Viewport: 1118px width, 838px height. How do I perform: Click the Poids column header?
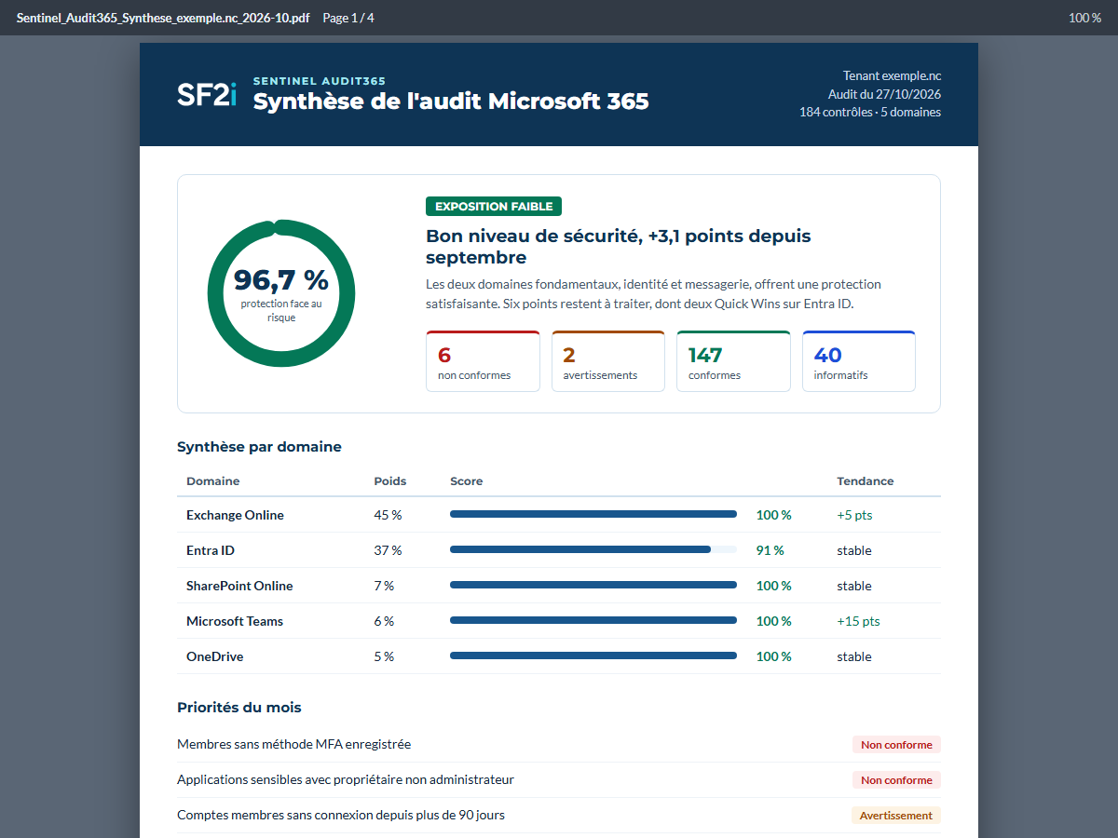point(390,481)
